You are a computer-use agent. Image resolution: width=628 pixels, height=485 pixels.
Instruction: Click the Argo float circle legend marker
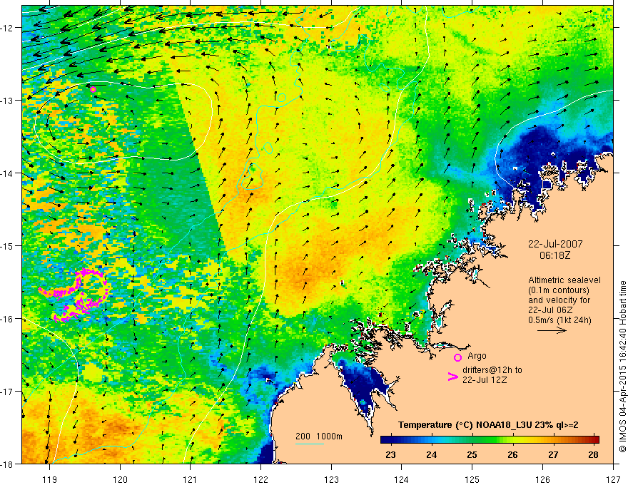click(x=457, y=357)
